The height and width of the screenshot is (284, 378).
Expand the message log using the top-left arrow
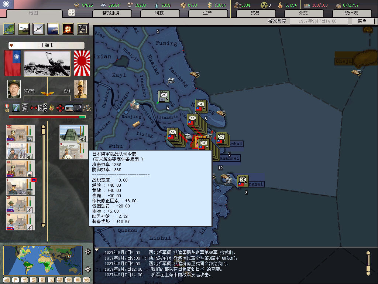(x=97, y=250)
